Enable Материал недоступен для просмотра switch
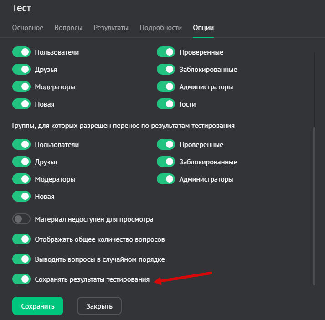 pos(21,219)
